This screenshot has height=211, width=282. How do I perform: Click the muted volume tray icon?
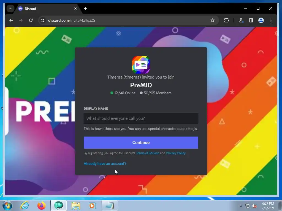tap(254, 206)
